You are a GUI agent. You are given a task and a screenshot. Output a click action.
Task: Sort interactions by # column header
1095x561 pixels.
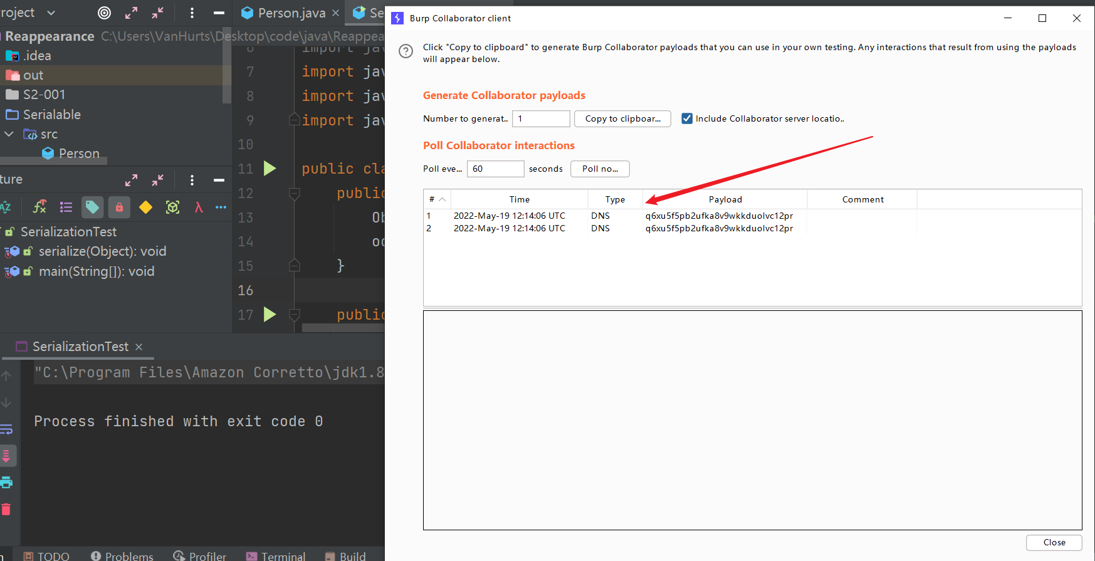point(437,199)
